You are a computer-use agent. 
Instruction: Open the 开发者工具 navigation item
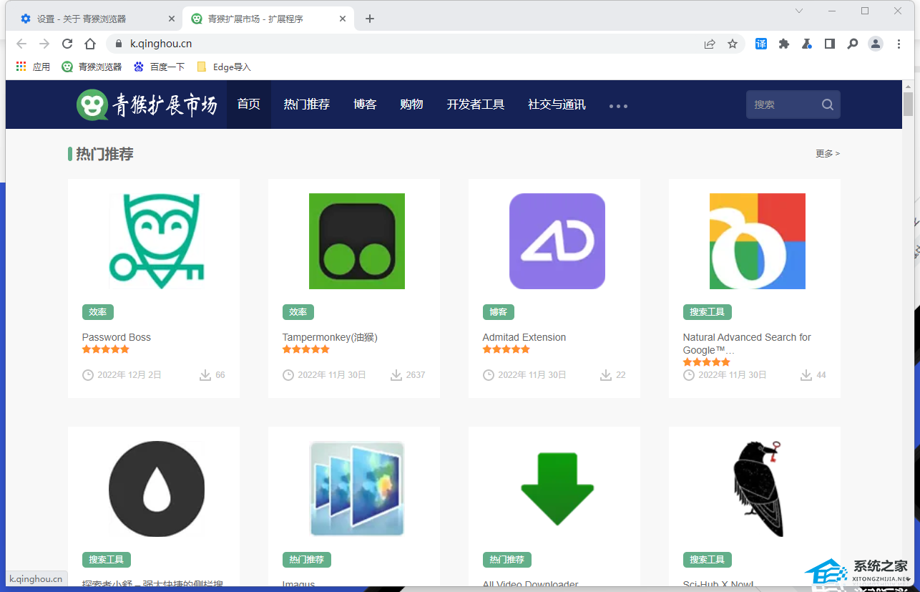[476, 105]
